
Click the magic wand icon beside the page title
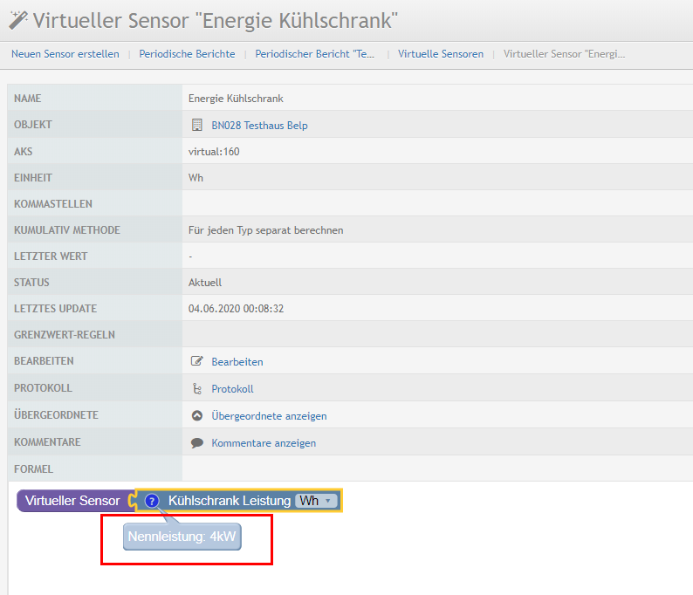(x=18, y=20)
